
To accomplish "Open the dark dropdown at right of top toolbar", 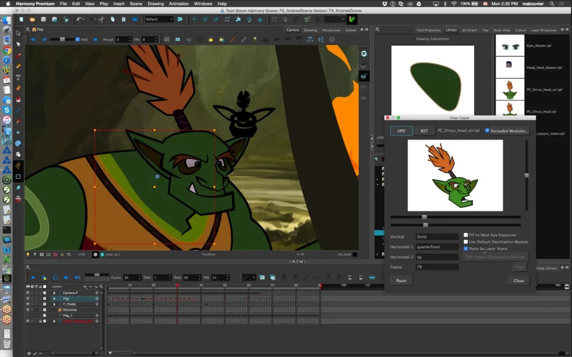I will pyautogui.click(x=335, y=19).
